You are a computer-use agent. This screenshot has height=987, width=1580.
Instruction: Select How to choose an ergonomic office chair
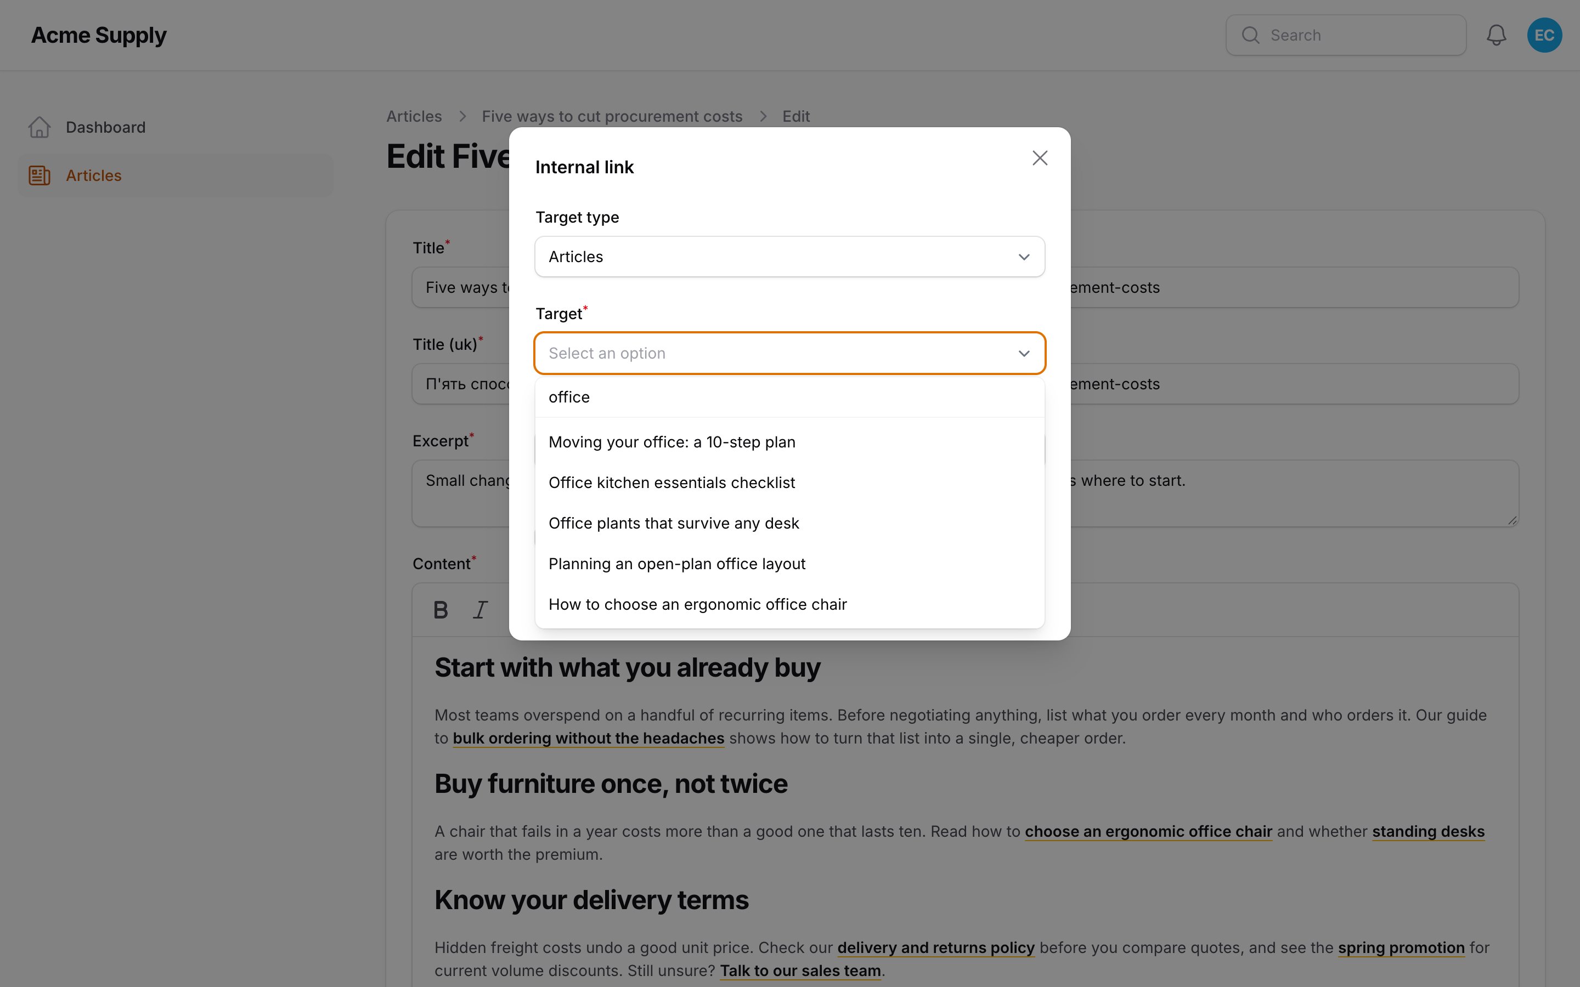[789, 604]
